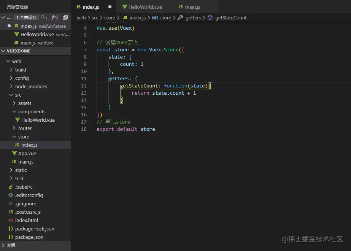Click the braces icon of package-lock.json
This screenshot has height=251, width=351.
point(11,229)
